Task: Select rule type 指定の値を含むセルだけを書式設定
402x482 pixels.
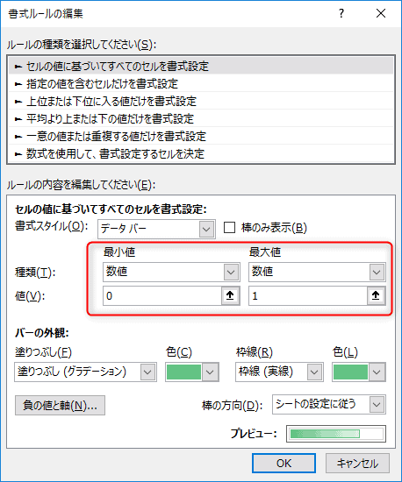Action: click(x=201, y=83)
